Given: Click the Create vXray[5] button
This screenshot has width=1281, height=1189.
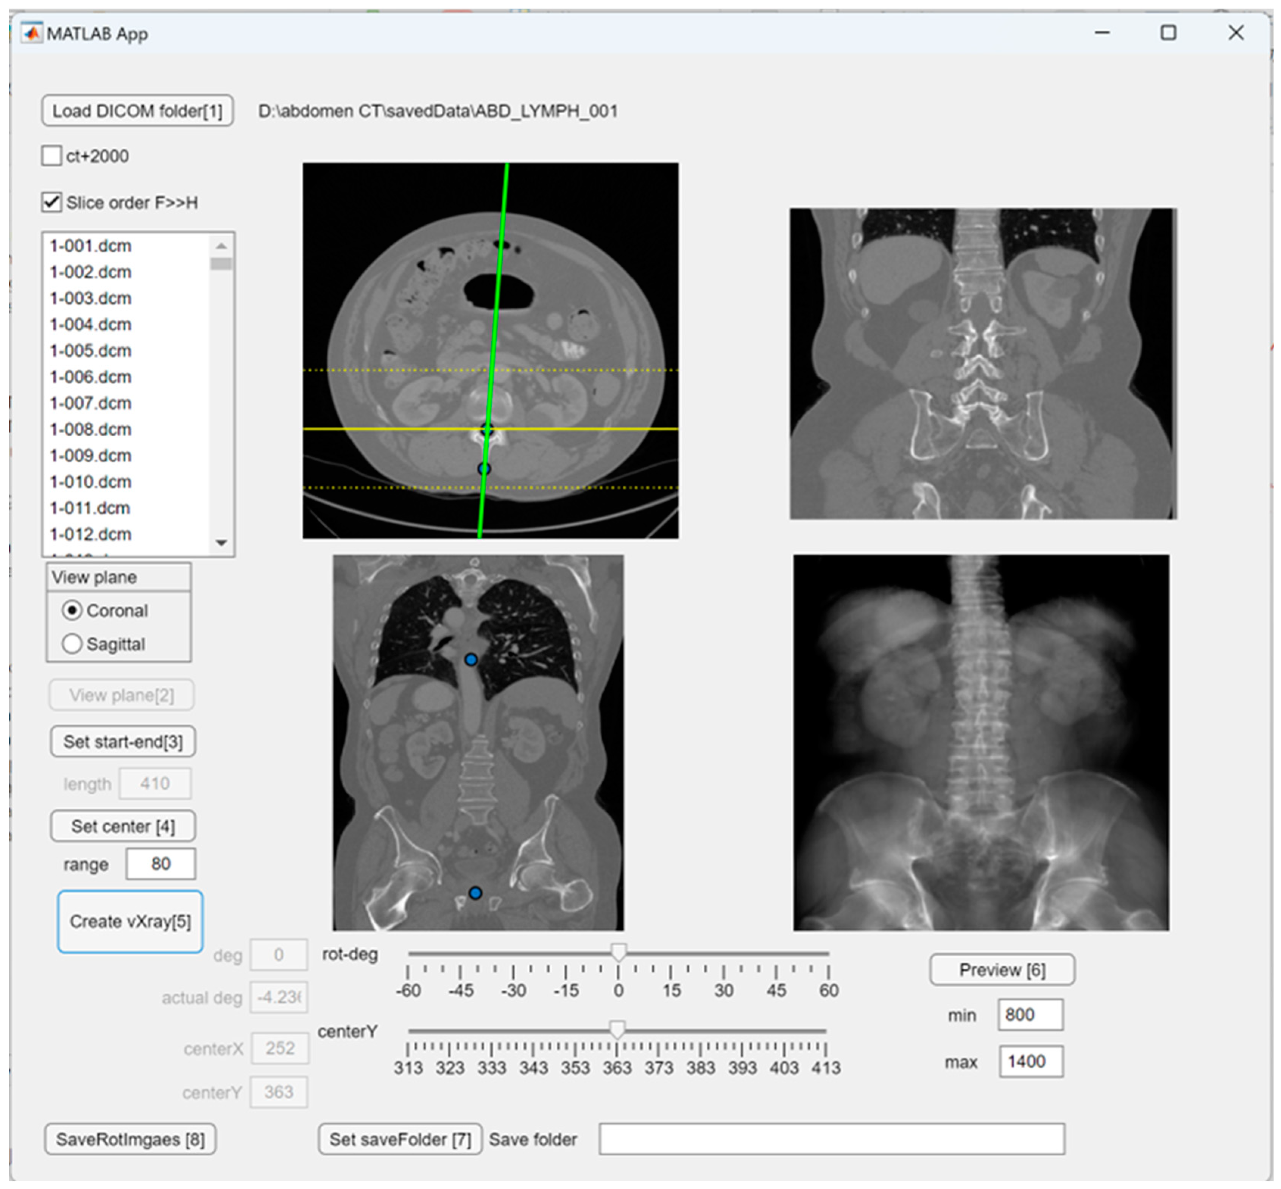Looking at the screenshot, I should pyautogui.click(x=130, y=921).
